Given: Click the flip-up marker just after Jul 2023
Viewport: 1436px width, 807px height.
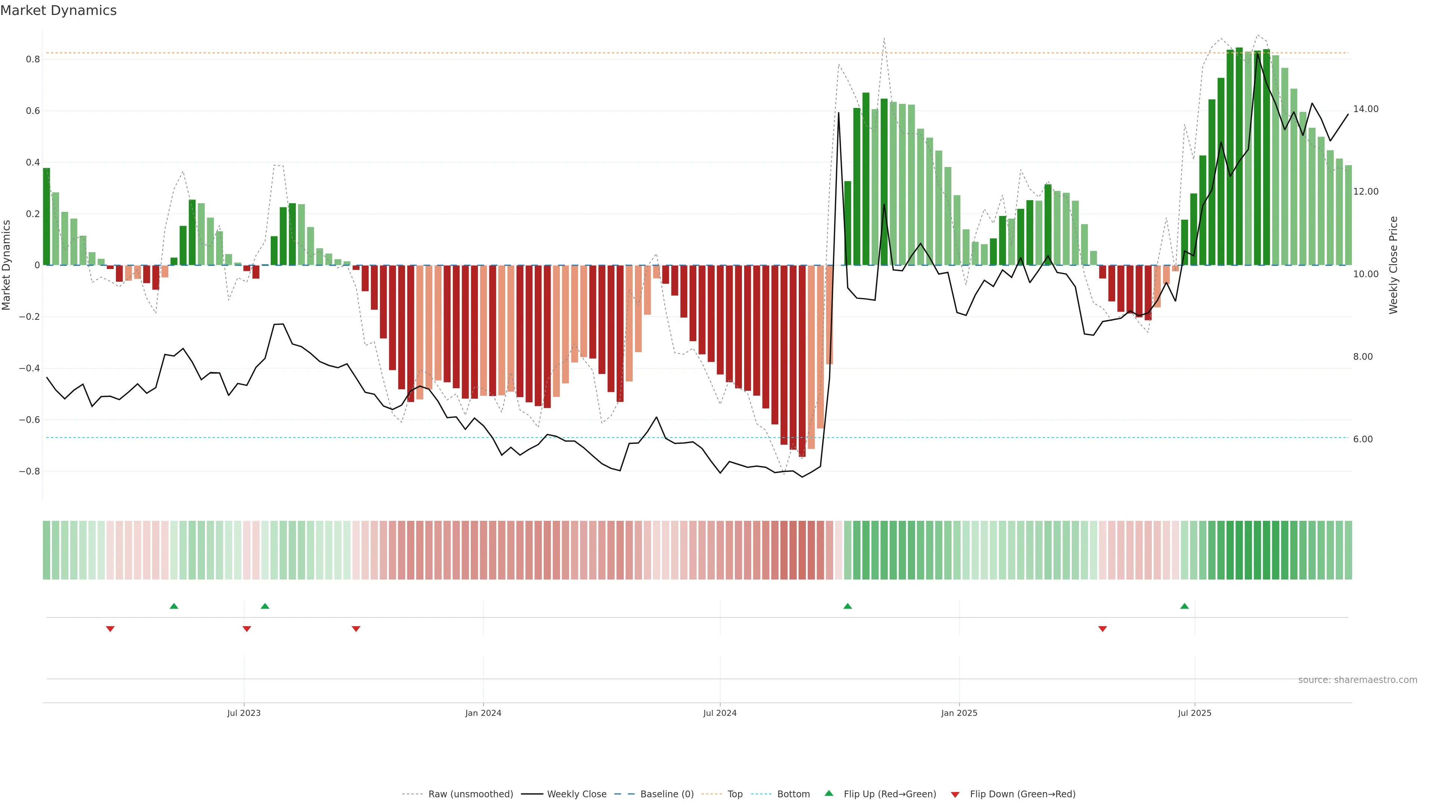Looking at the screenshot, I should (x=265, y=606).
